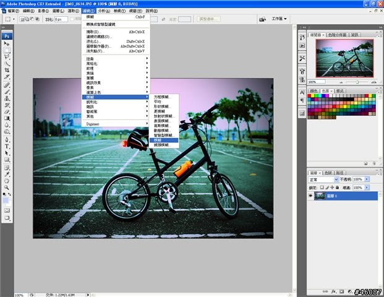Choose New Selection mode button
The height and width of the screenshot is (297, 384).
click(22, 19)
